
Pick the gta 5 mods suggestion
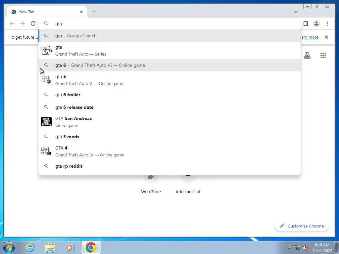click(x=169, y=137)
